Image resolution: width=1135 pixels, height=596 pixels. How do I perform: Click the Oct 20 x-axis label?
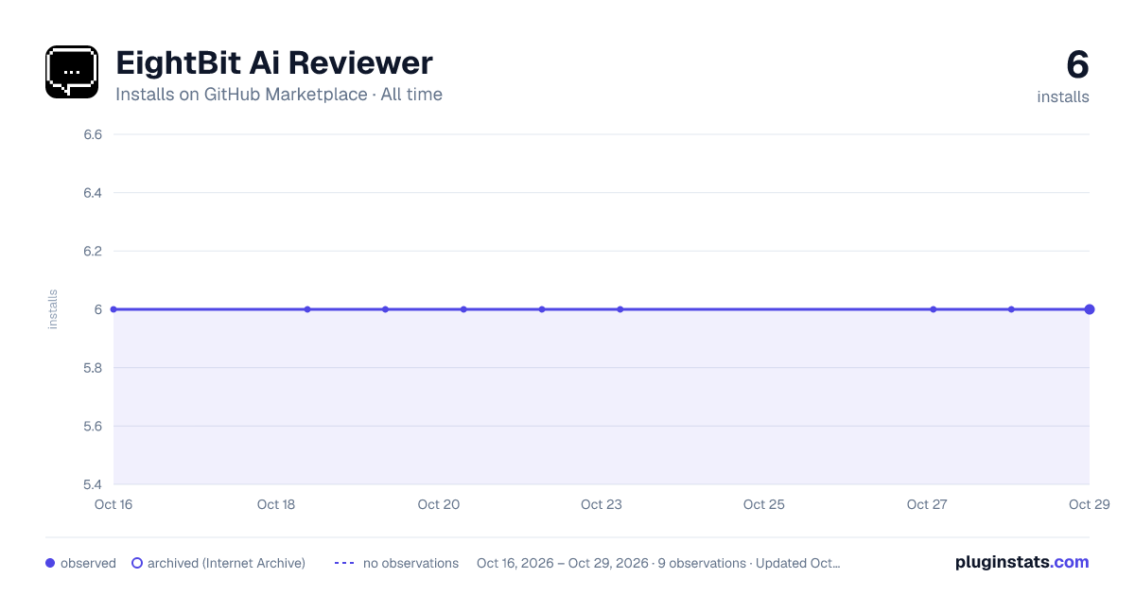click(x=439, y=504)
